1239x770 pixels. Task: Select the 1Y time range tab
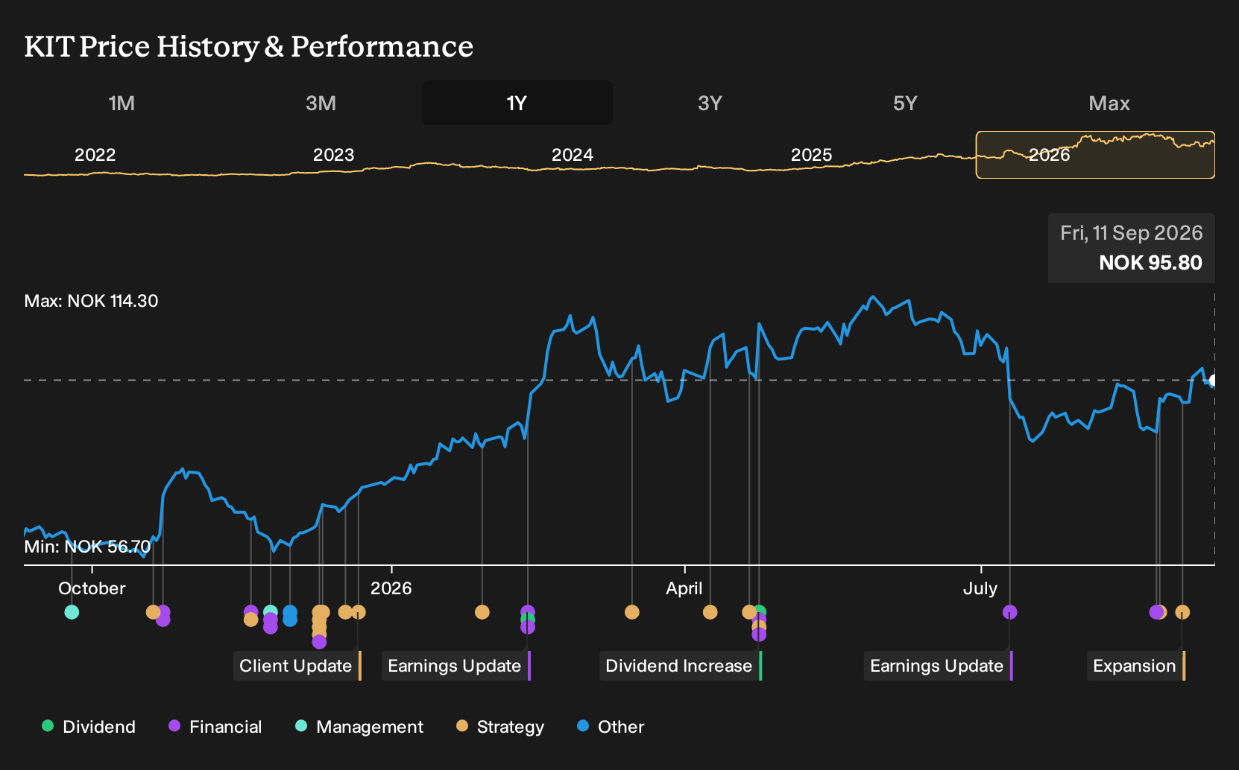tap(517, 103)
